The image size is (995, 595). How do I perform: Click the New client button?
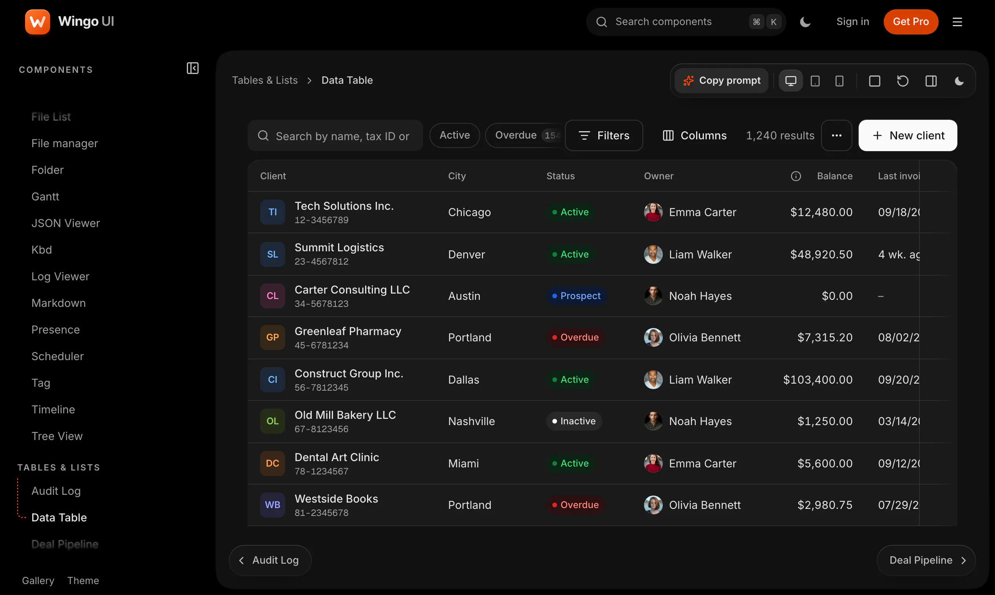pyautogui.click(x=908, y=135)
